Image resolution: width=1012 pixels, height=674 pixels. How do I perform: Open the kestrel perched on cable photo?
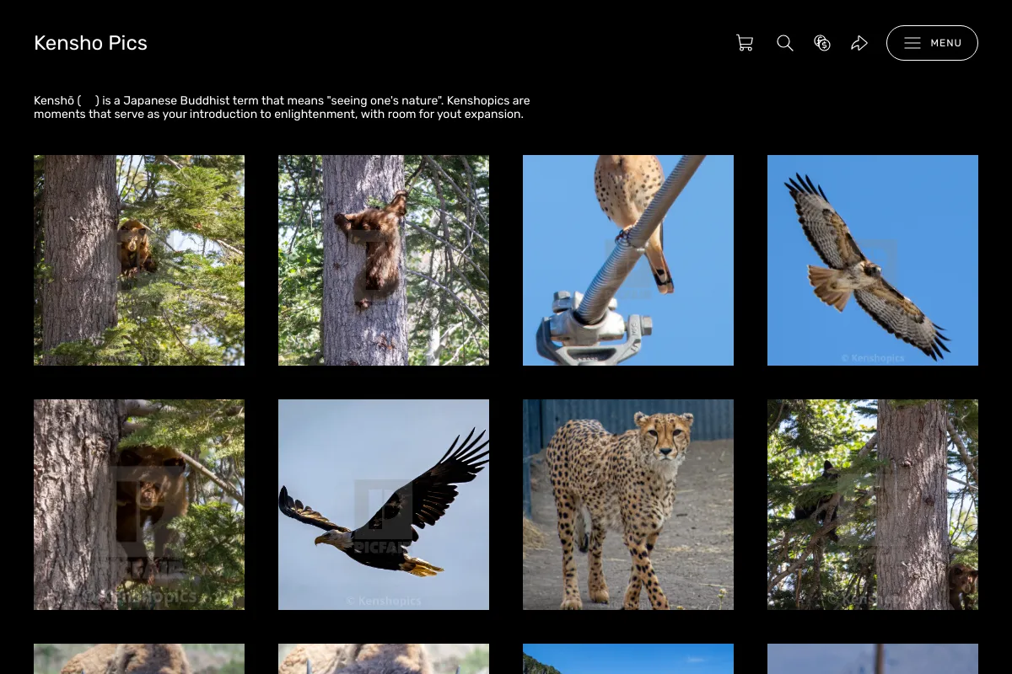[x=628, y=260]
